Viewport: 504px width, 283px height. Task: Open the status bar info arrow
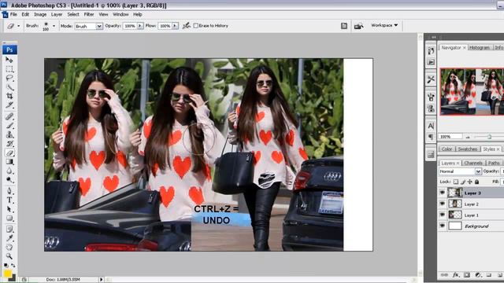pos(101,280)
